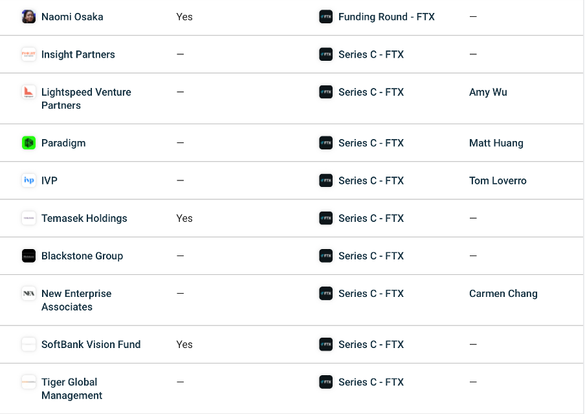
Task: Click the Insight Partners logo icon
Action: pos(28,54)
